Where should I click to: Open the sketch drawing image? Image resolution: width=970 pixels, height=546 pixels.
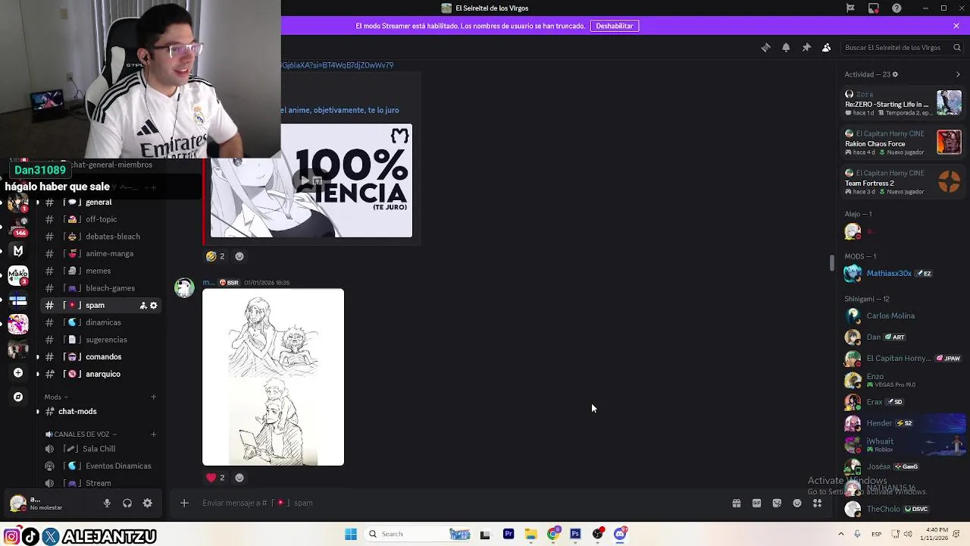click(273, 377)
